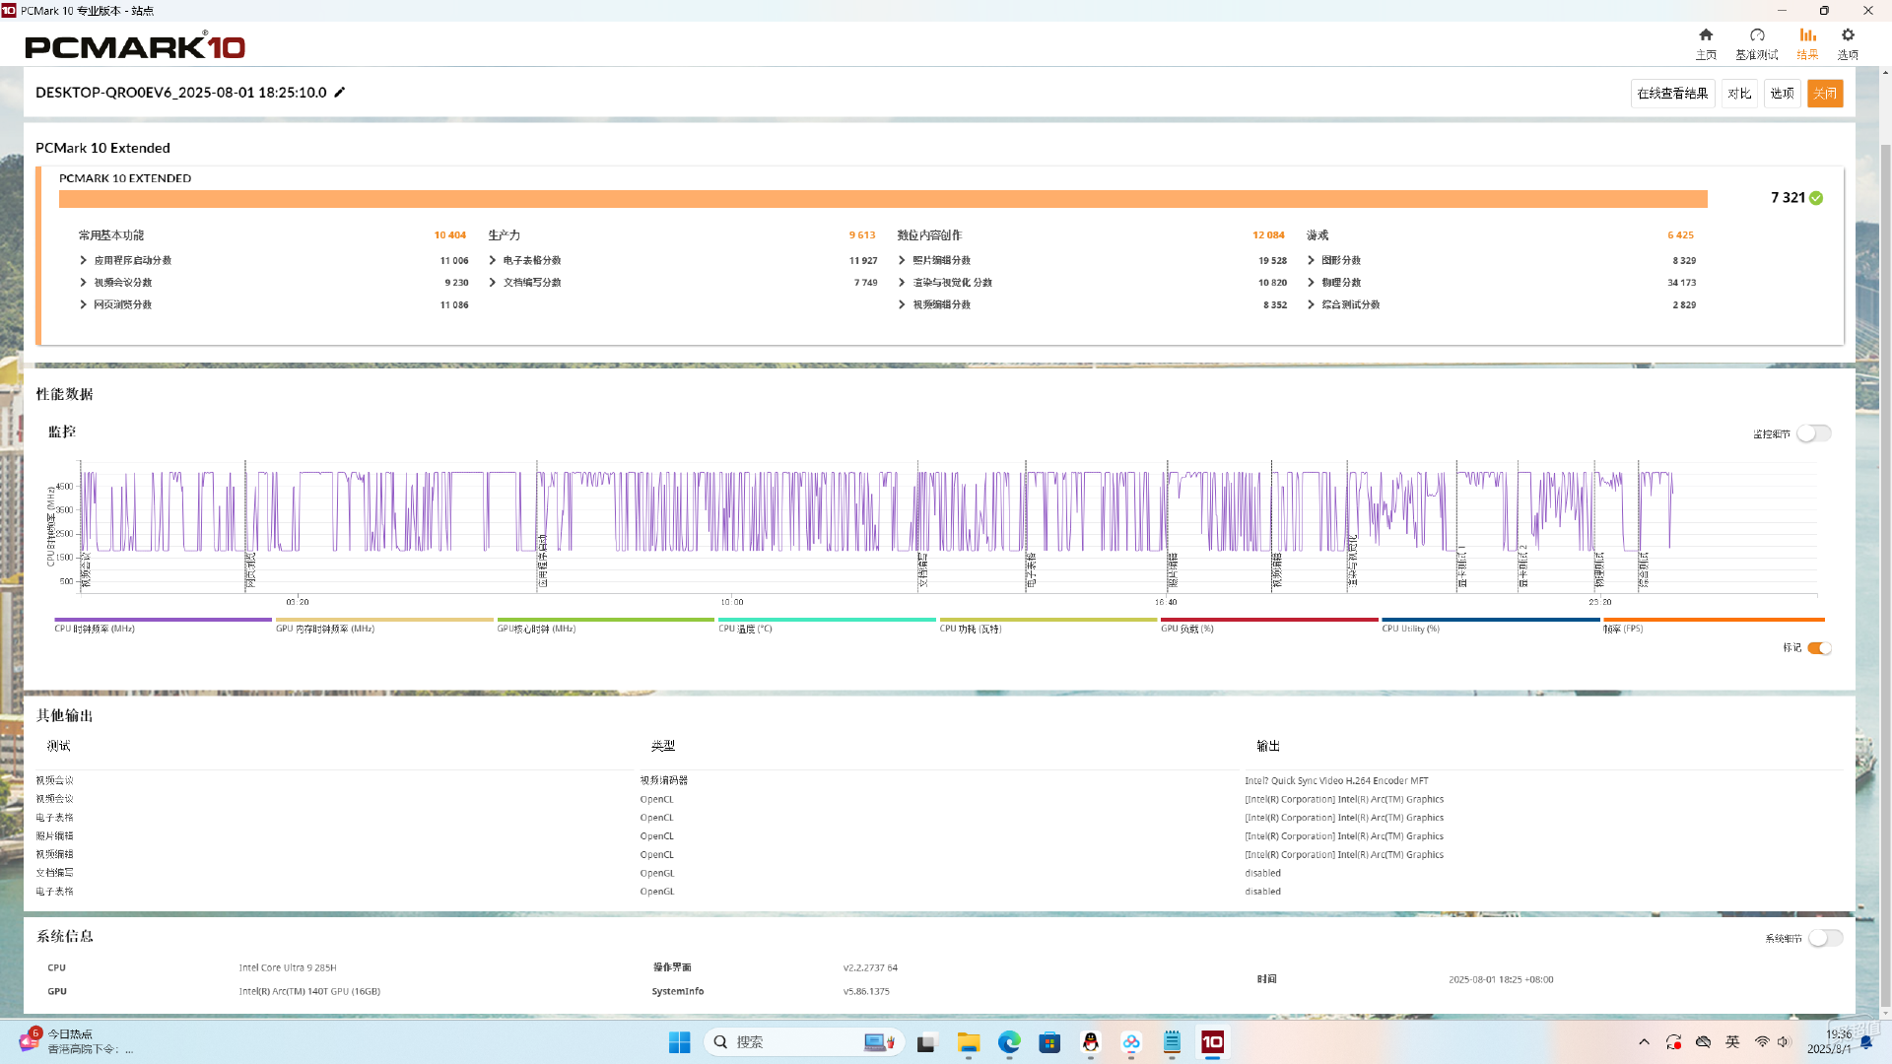Open Microsoft Edge from the taskbar

coord(1009,1042)
